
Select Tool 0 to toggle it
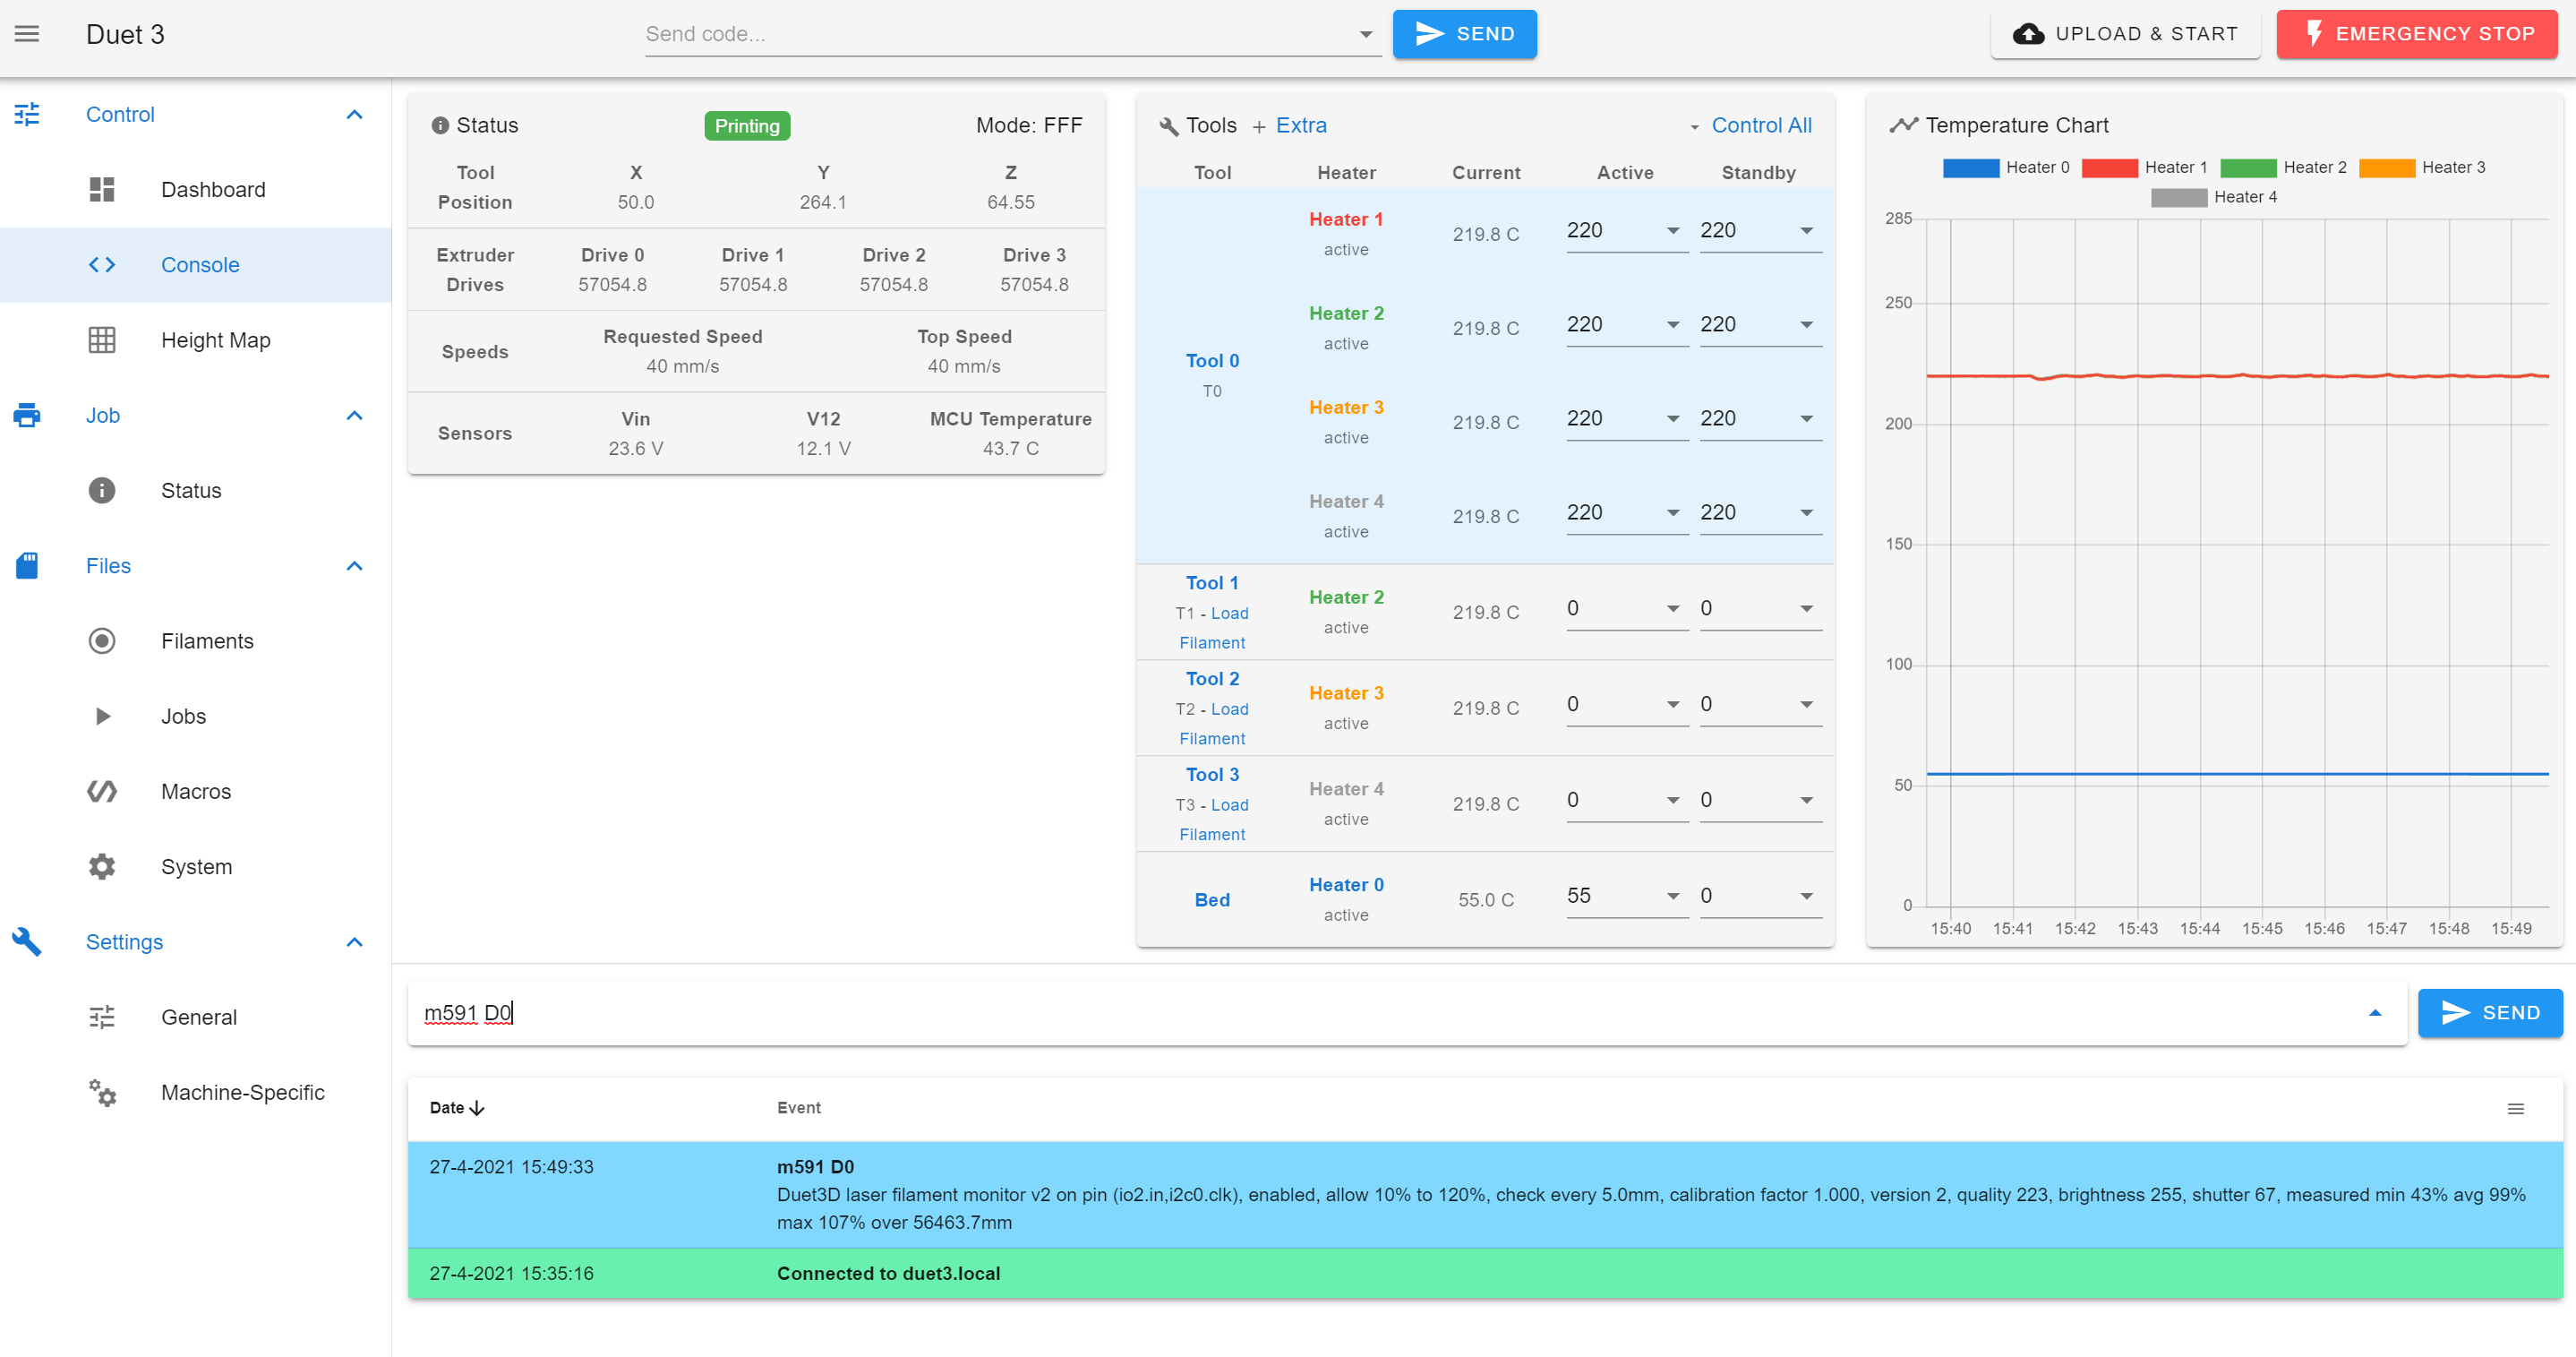pos(1212,360)
